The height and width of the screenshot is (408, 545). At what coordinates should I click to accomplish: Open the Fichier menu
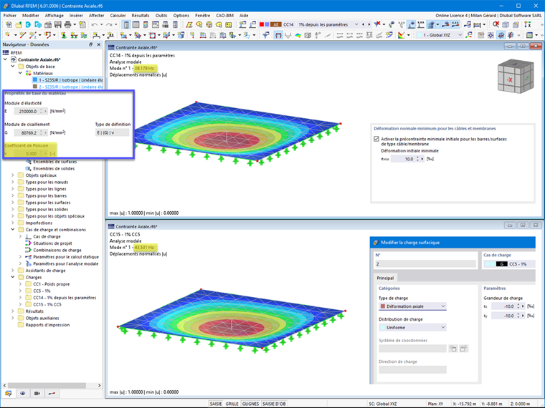point(10,16)
